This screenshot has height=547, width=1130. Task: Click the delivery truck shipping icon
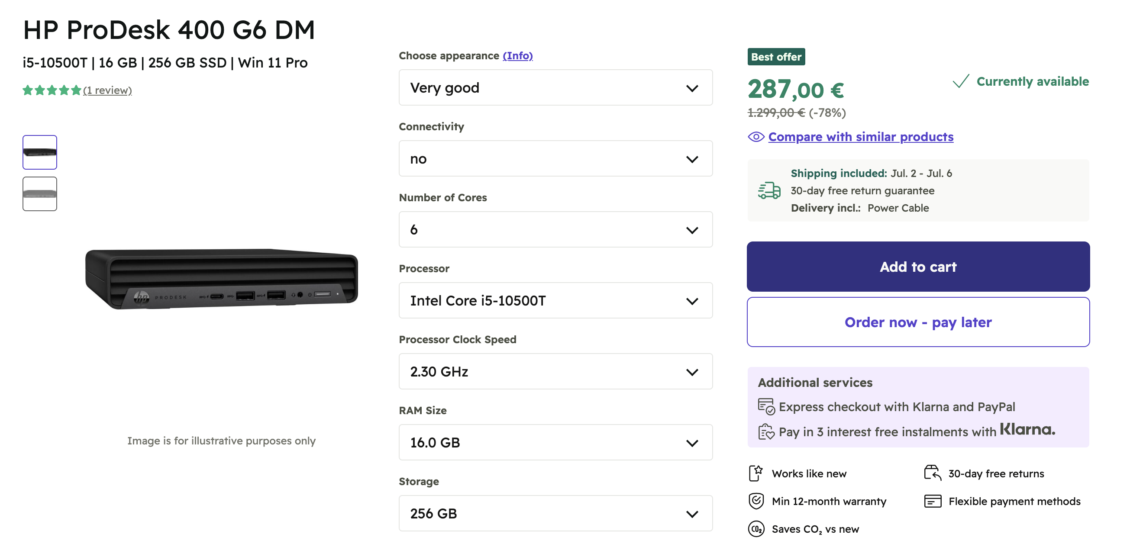(769, 191)
